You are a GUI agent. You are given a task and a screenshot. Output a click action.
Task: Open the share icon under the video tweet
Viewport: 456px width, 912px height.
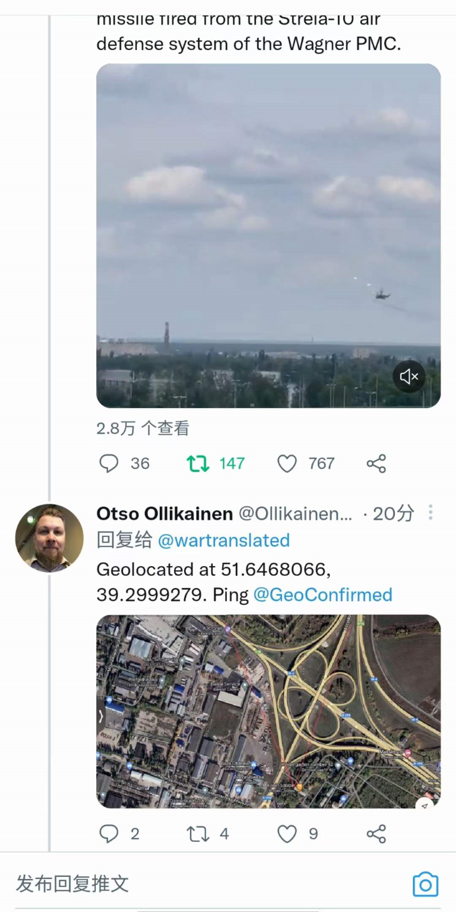[x=376, y=463]
